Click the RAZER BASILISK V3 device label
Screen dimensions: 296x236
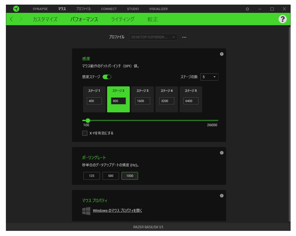tap(148, 227)
